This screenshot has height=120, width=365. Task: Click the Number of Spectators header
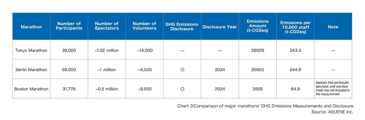[x=107, y=26]
